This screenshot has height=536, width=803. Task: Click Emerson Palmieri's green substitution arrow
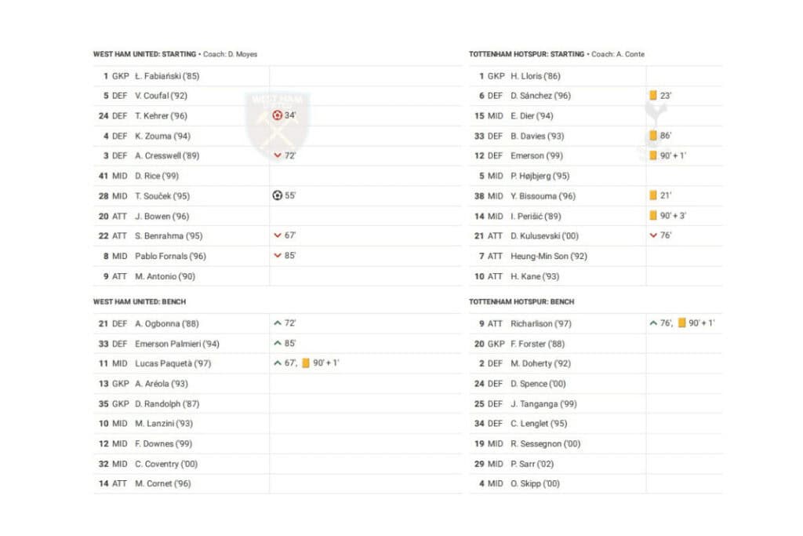click(278, 344)
